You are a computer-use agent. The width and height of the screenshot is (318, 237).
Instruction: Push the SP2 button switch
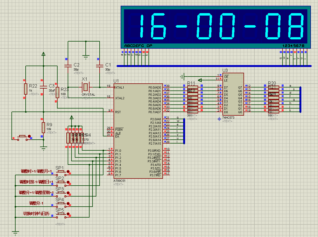(x=61, y=183)
